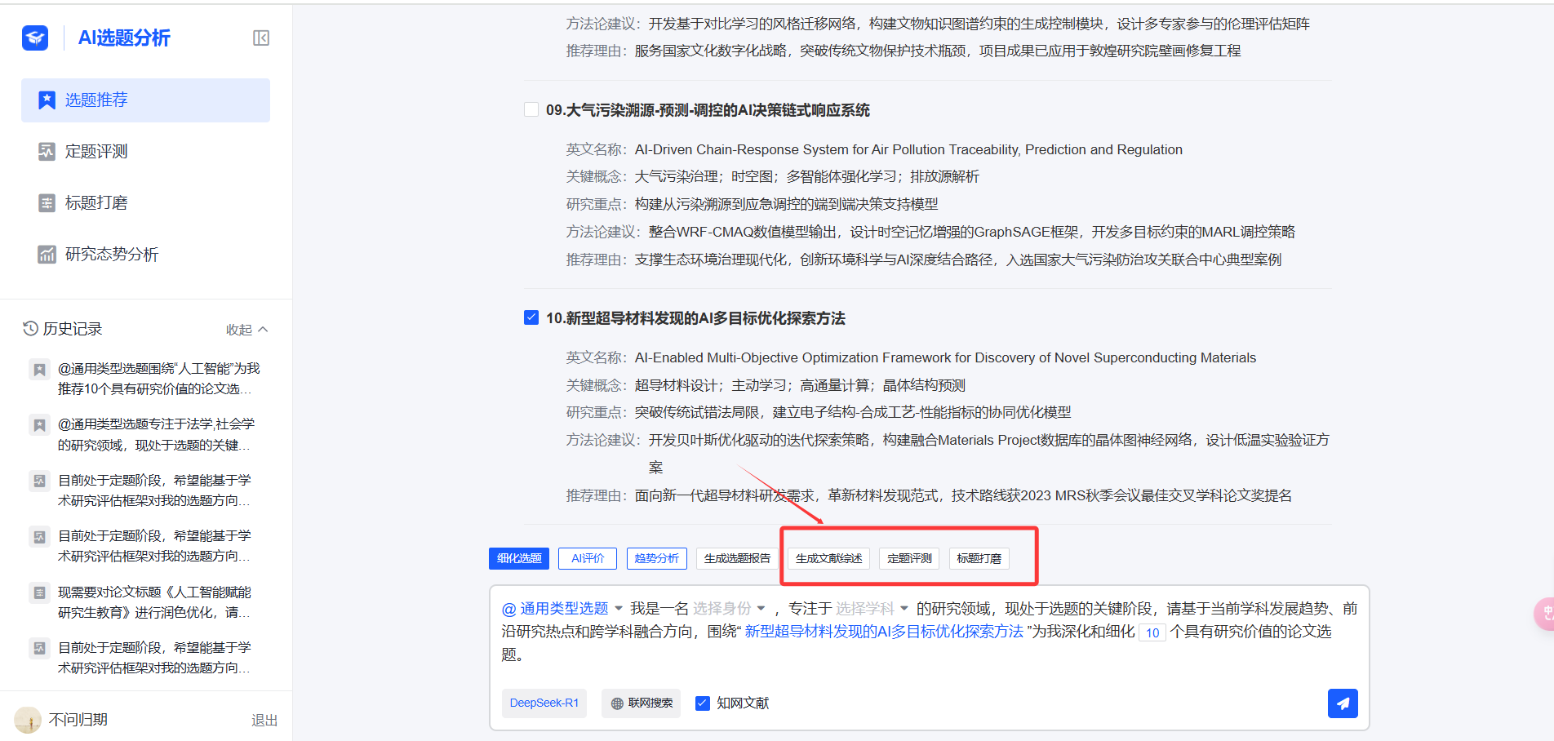Click the 研究态势分析 chart icon
Viewport: 1554px width, 741px height.
(x=47, y=255)
